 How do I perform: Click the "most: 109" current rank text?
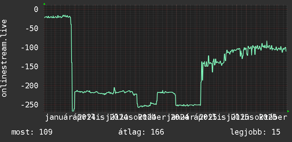tap(32, 132)
